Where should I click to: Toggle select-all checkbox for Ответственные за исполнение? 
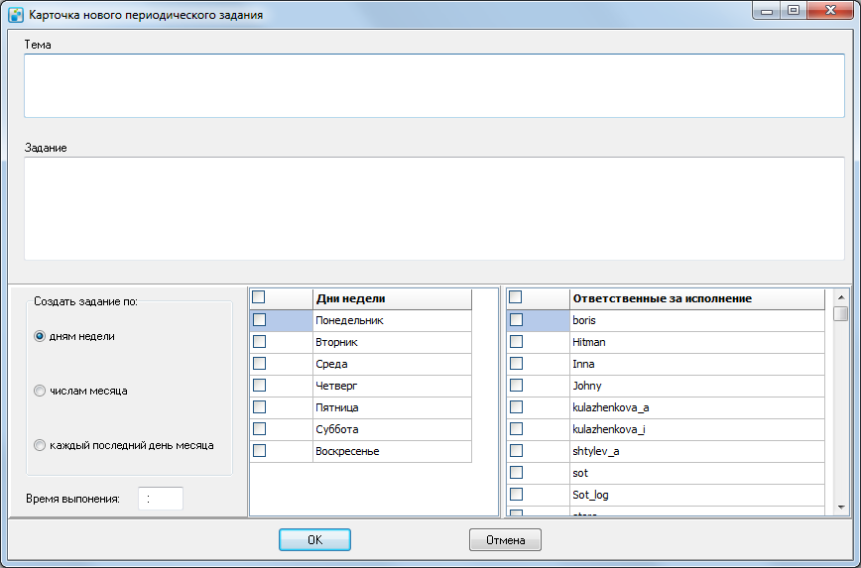coord(515,297)
